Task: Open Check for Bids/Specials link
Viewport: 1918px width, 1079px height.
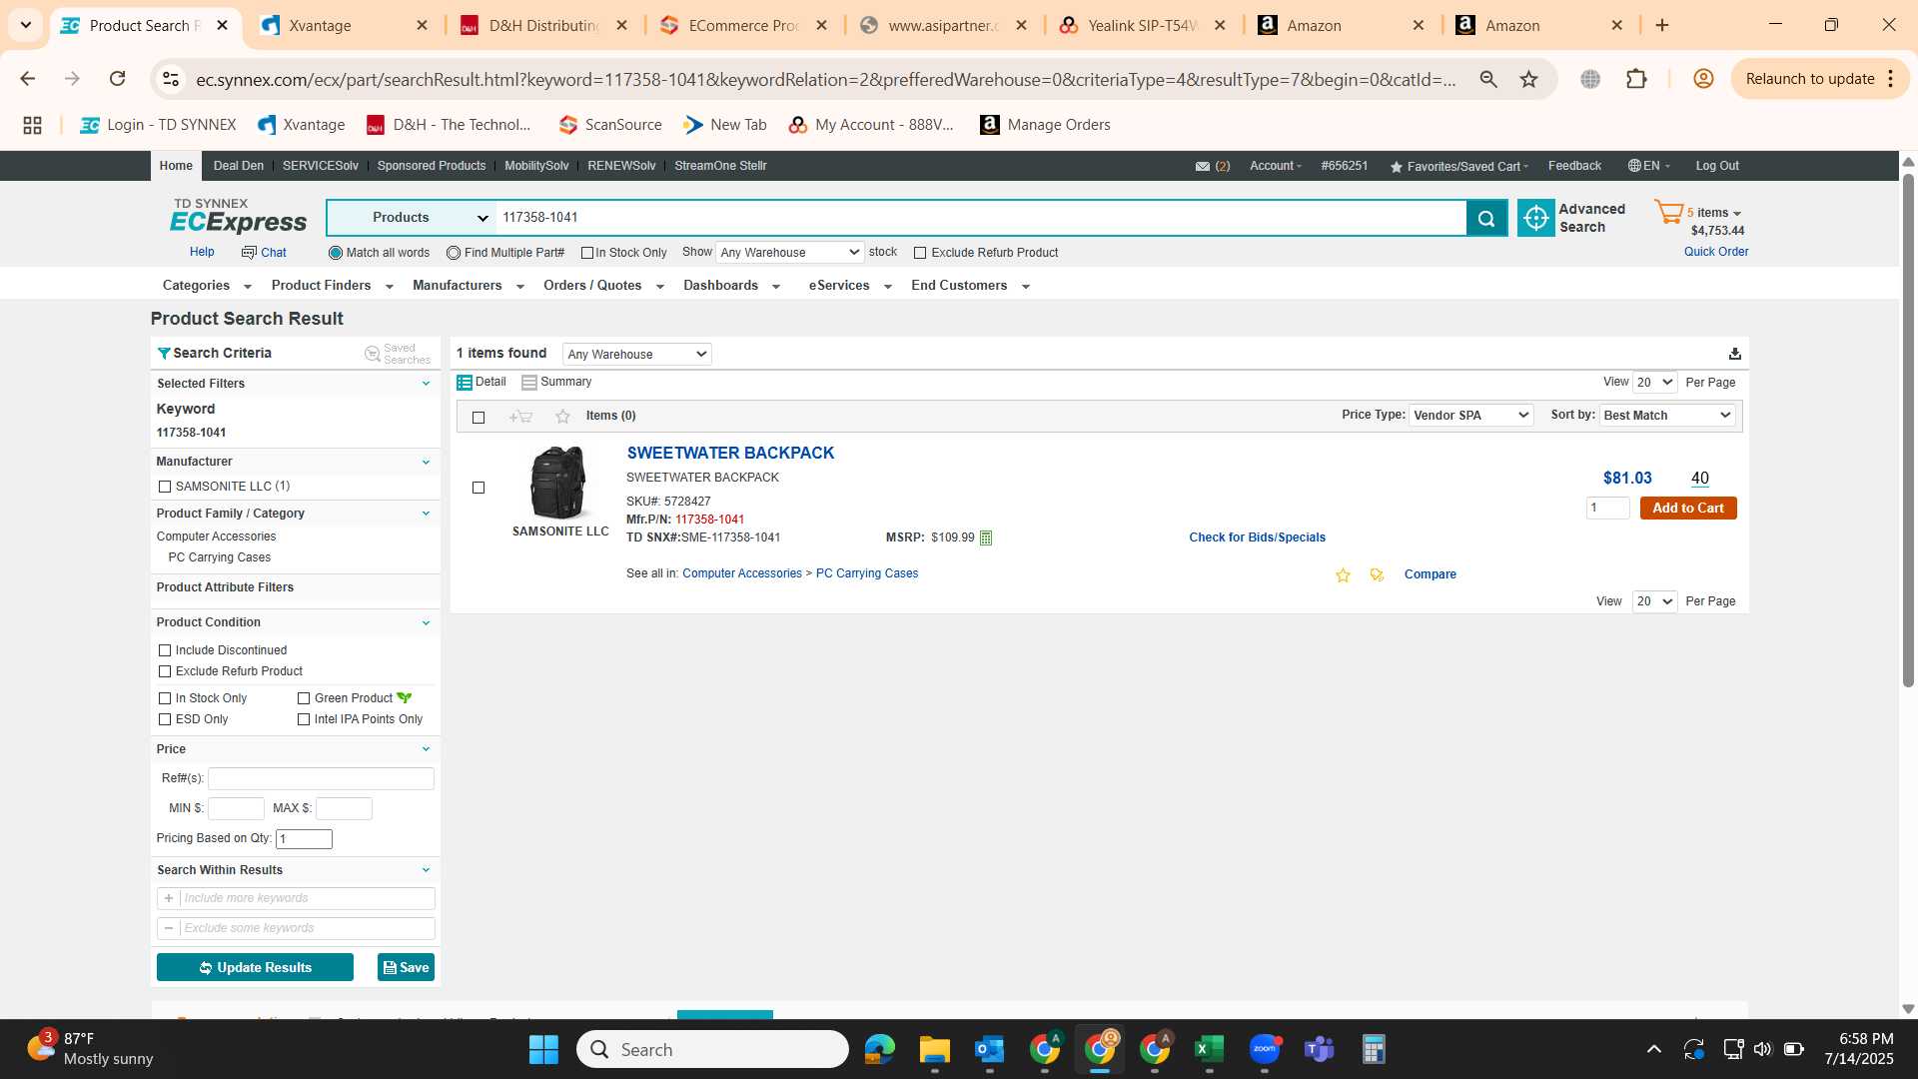Action: click(1257, 538)
